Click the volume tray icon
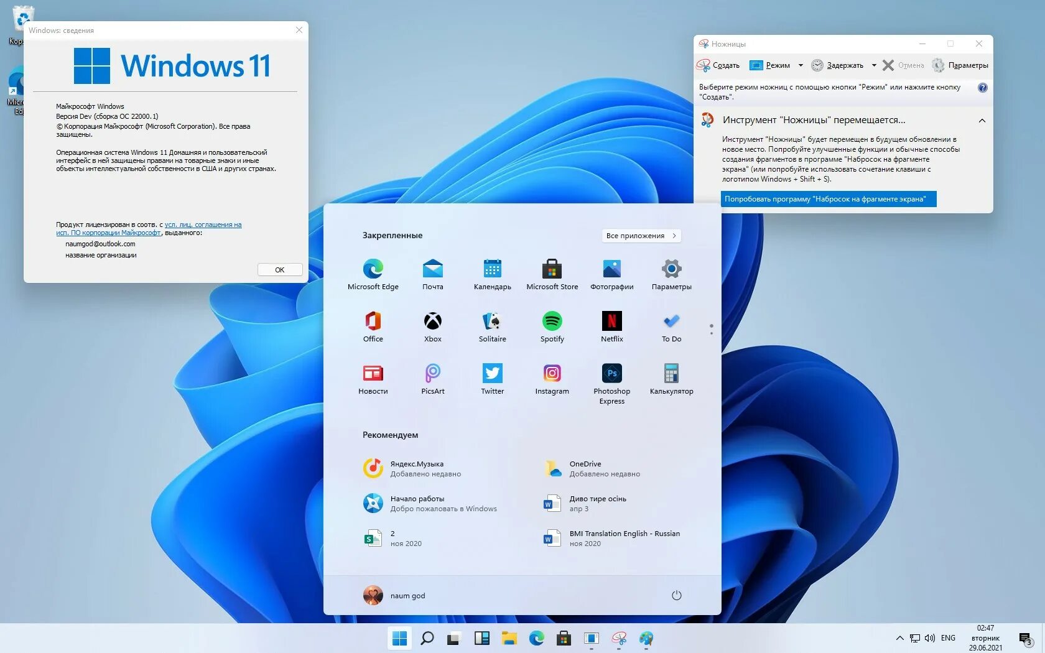 click(x=930, y=638)
